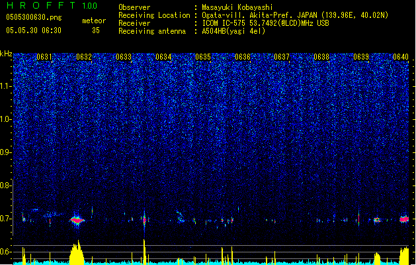
Task: Click the large yellow power peak under 0632
Action: (x=77, y=252)
